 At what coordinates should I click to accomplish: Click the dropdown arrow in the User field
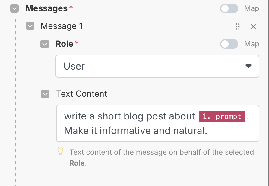click(248, 66)
